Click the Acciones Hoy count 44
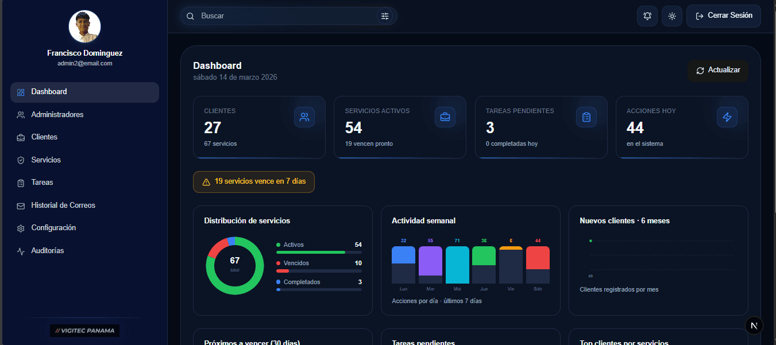 click(635, 127)
